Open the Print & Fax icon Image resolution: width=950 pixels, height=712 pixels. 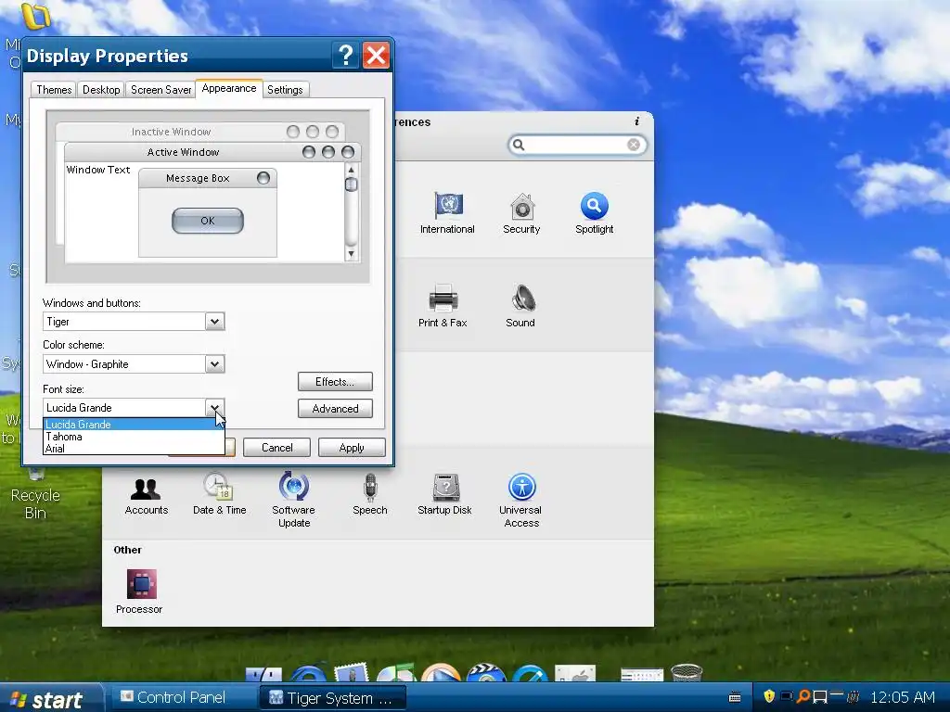coord(443,299)
